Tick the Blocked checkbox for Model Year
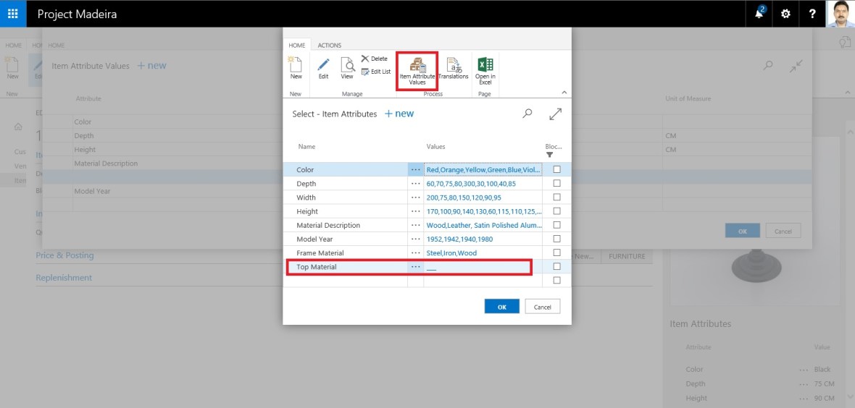The height and width of the screenshot is (408, 855). (x=556, y=239)
